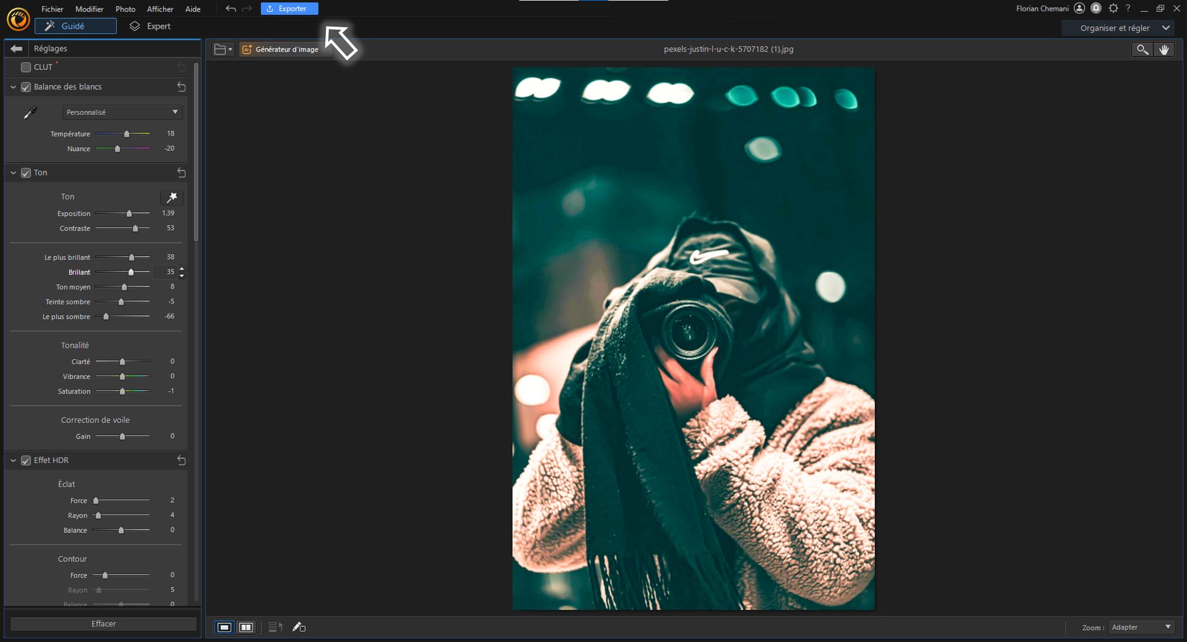1187x642 pixels.
Task: Click the history list icon in bottom bar
Action: point(275,627)
